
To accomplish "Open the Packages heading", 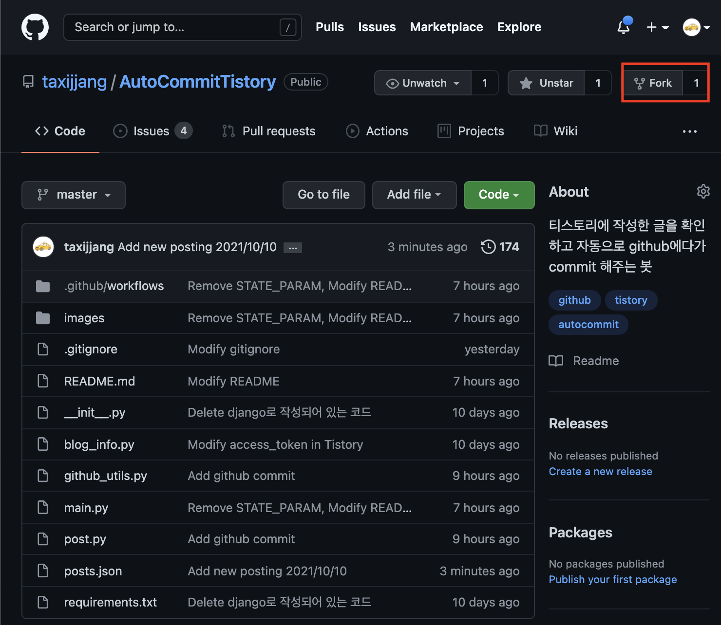I will pyautogui.click(x=581, y=533).
